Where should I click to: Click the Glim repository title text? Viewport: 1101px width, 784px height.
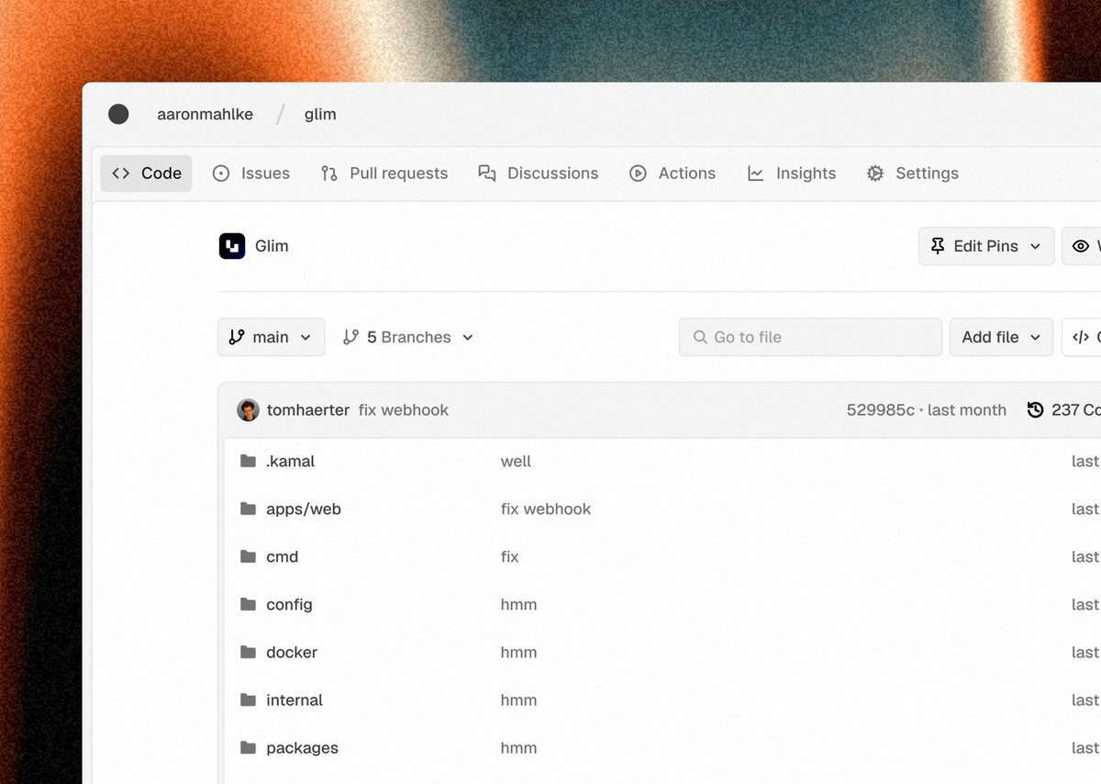pyautogui.click(x=272, y=246)
